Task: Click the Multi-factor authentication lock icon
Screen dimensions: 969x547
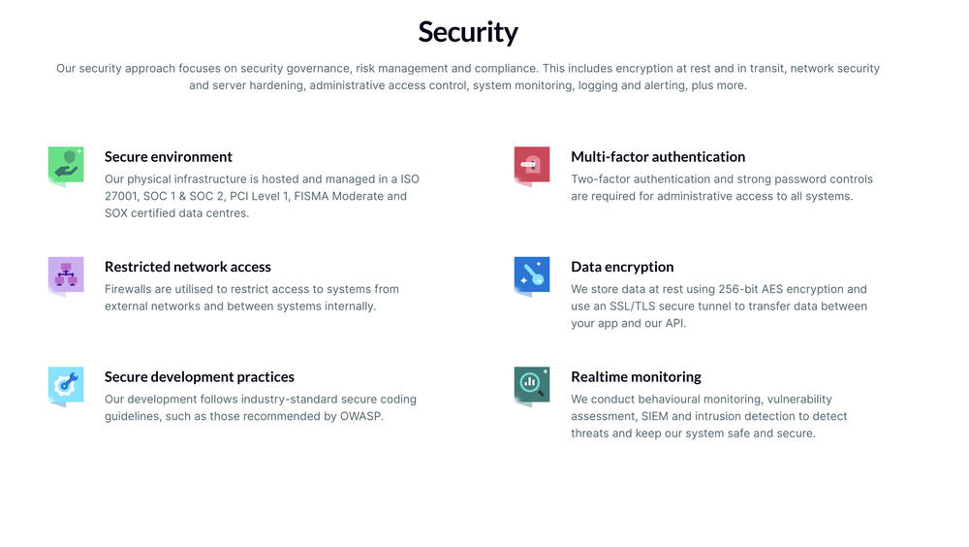Action: pyautogui.click(x=531, y=165)
